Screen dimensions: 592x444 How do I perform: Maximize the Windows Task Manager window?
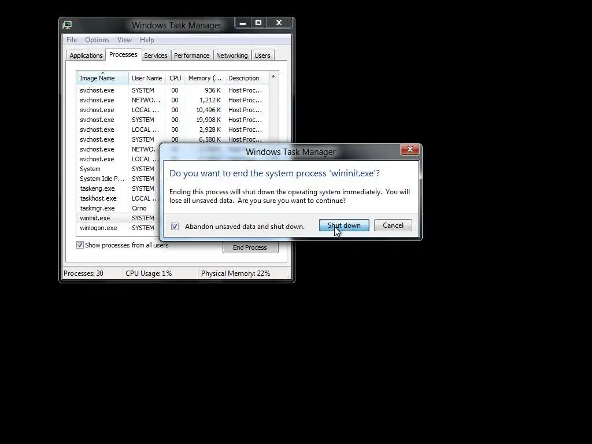258,23
